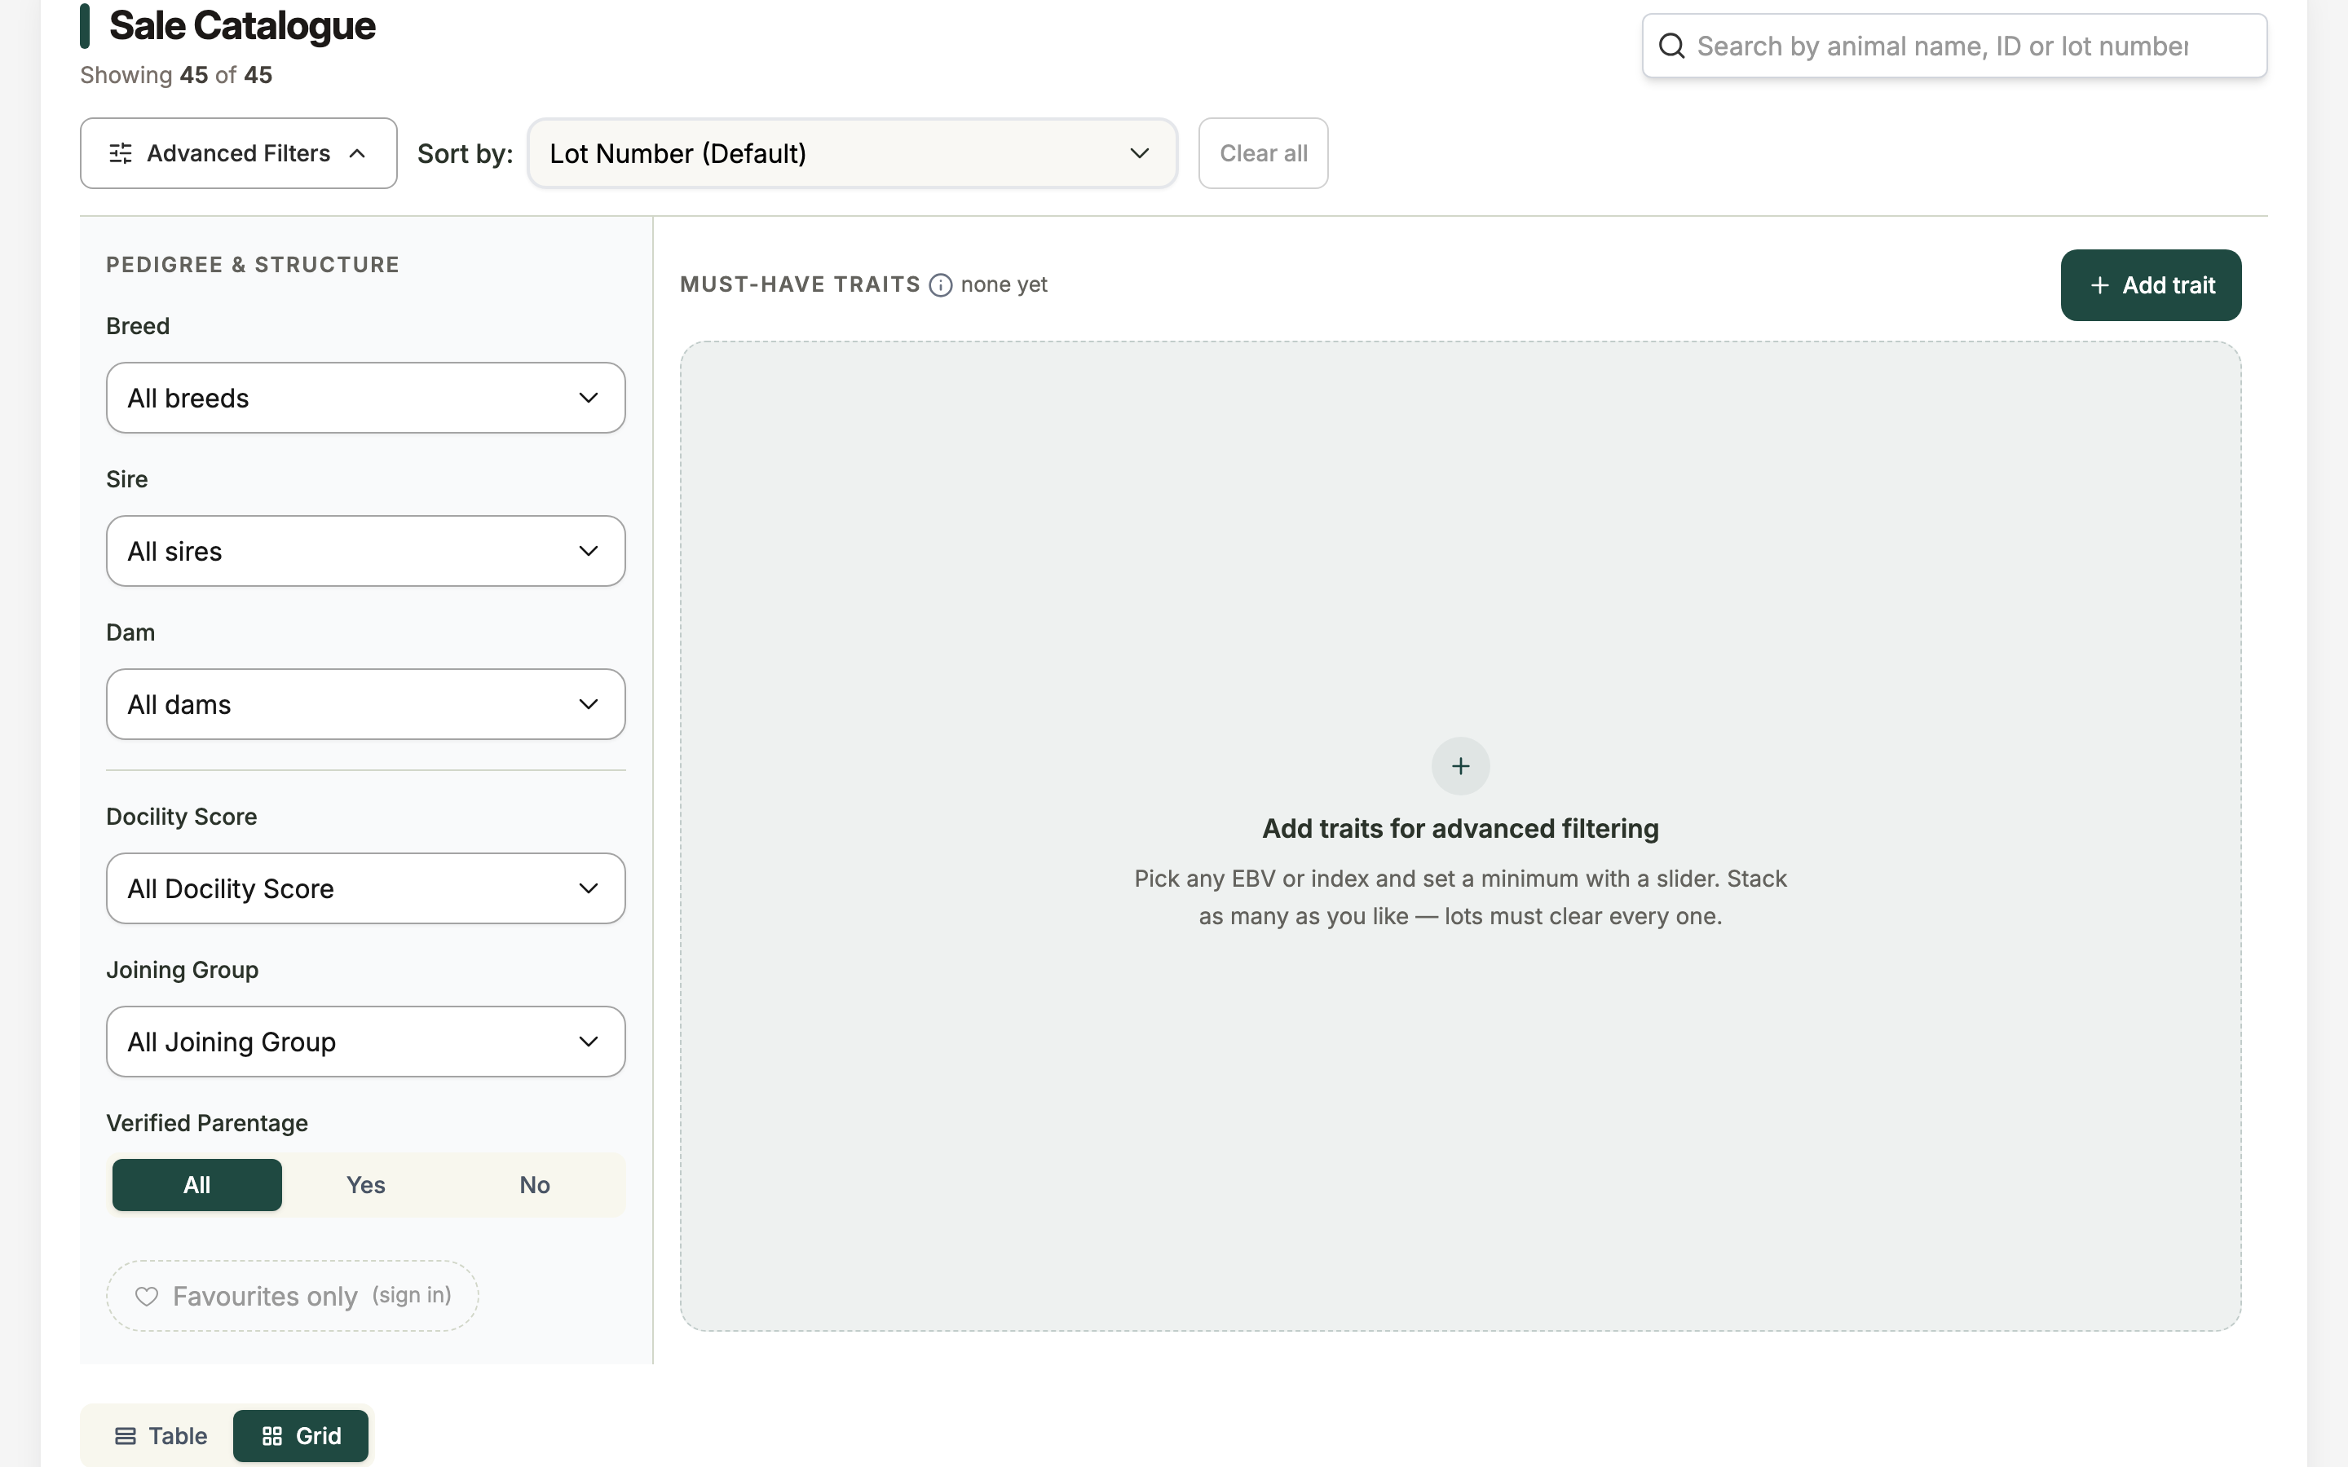Select All for Verified Parentage
The width and height of the screenshot is (2348, 1467).
pyautogui.click(x=197, y=1185)
